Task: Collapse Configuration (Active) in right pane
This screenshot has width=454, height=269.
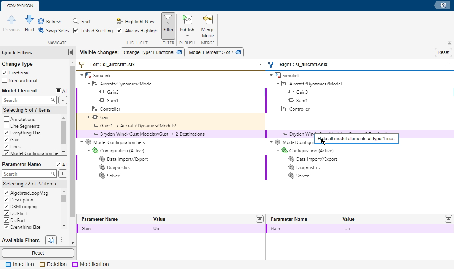Action: pos(278,150)
